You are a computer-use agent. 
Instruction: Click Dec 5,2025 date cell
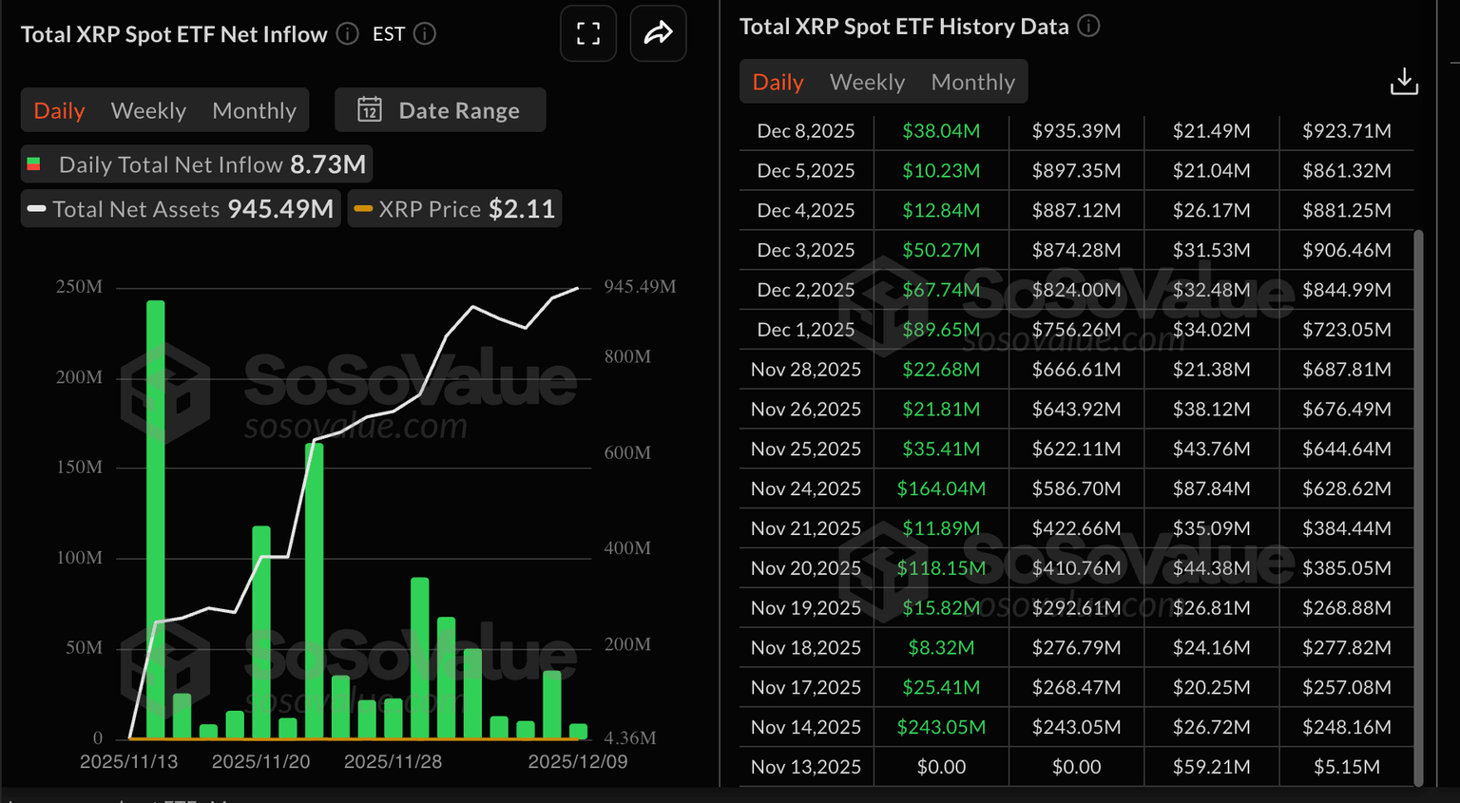[x=806, y=171]
